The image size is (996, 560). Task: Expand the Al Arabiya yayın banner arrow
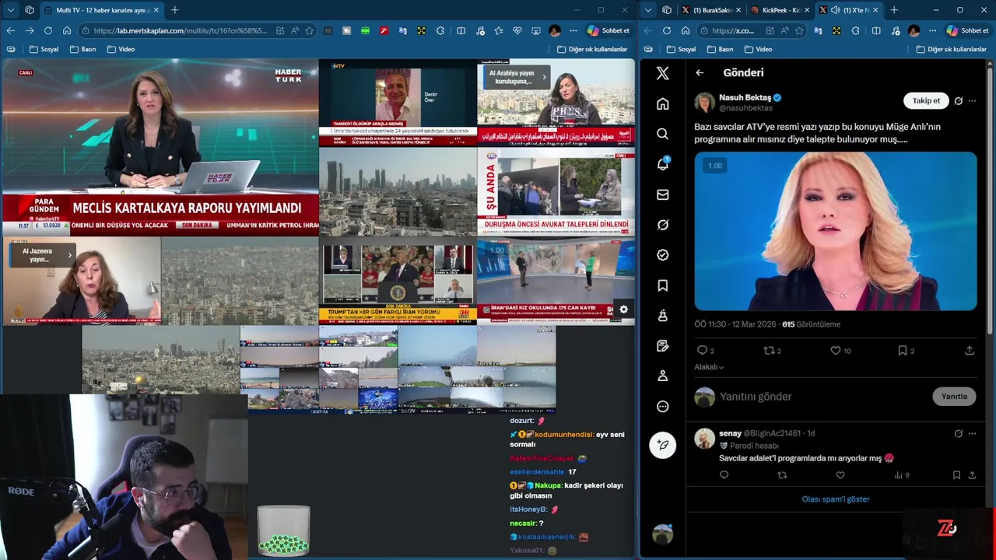544,77
